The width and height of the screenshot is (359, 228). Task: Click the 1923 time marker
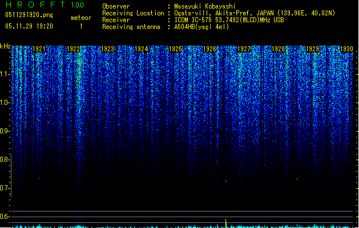point(107,49)
